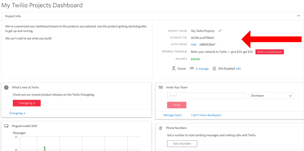Click the Get a Number button
Viewport: 304px width, 151px height.
182,144
